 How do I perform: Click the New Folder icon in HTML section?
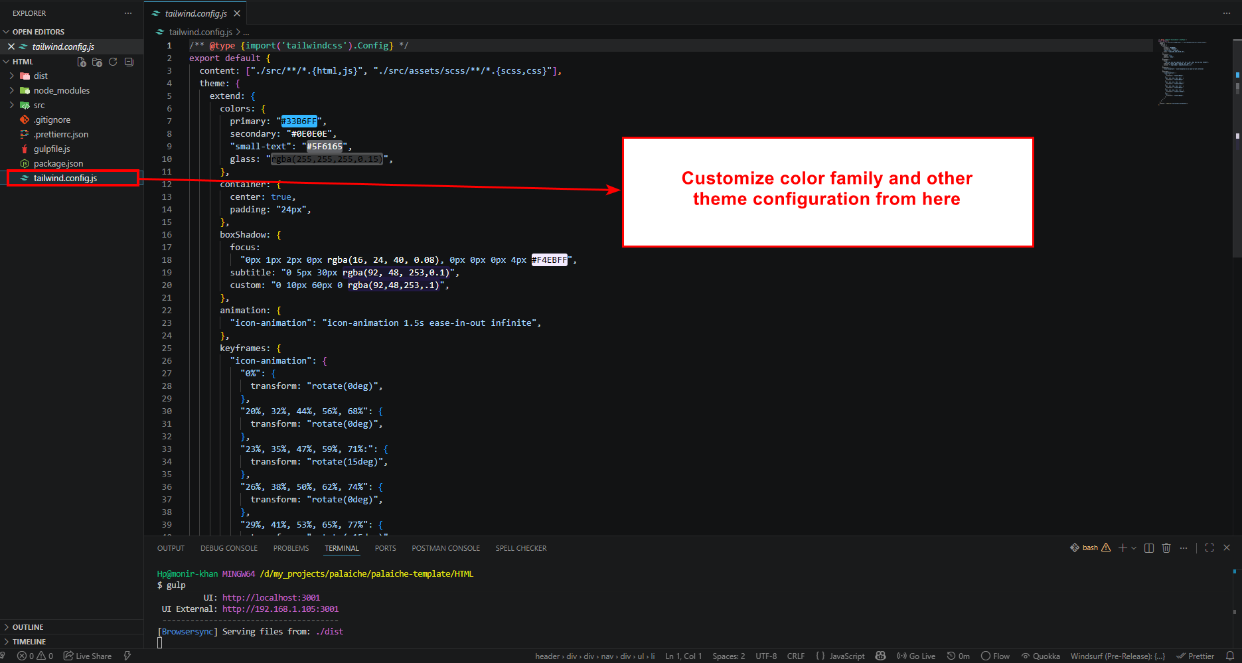click(x=97, y=62)
